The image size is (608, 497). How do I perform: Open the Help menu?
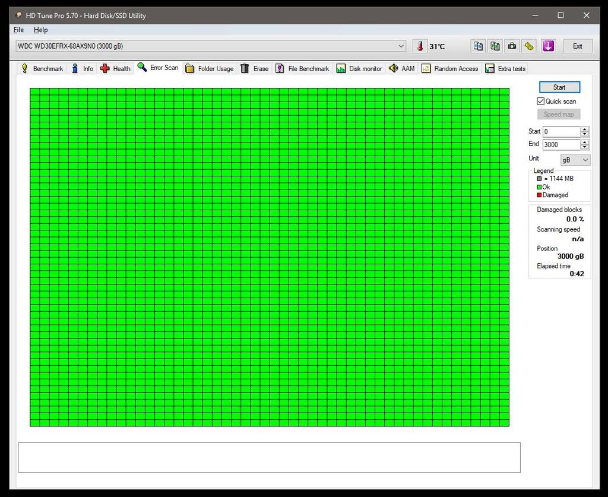[40, 30]
